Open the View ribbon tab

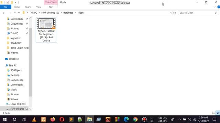38,7
